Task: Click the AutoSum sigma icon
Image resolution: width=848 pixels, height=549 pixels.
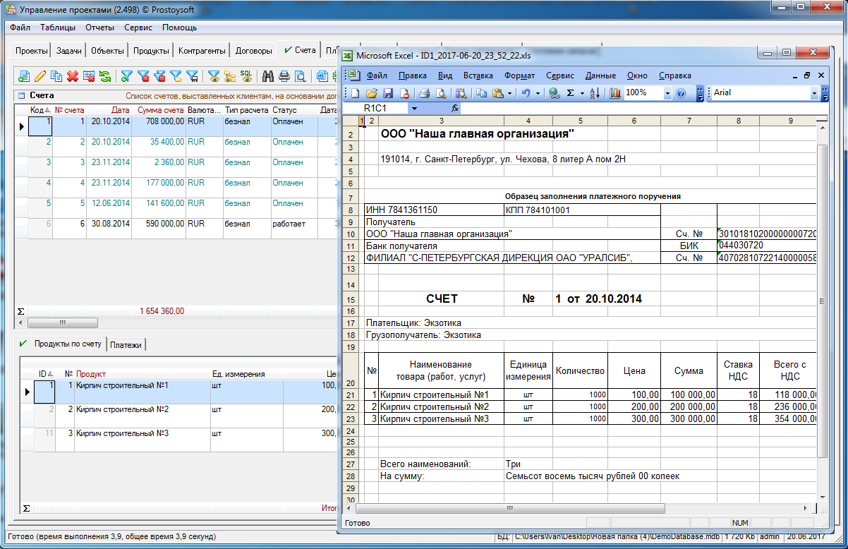Action: click(x=571, y=92)
